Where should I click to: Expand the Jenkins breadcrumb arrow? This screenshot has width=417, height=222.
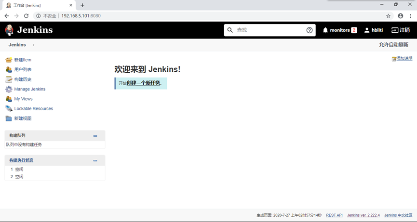pyautogui.click(x=34, y=45)
